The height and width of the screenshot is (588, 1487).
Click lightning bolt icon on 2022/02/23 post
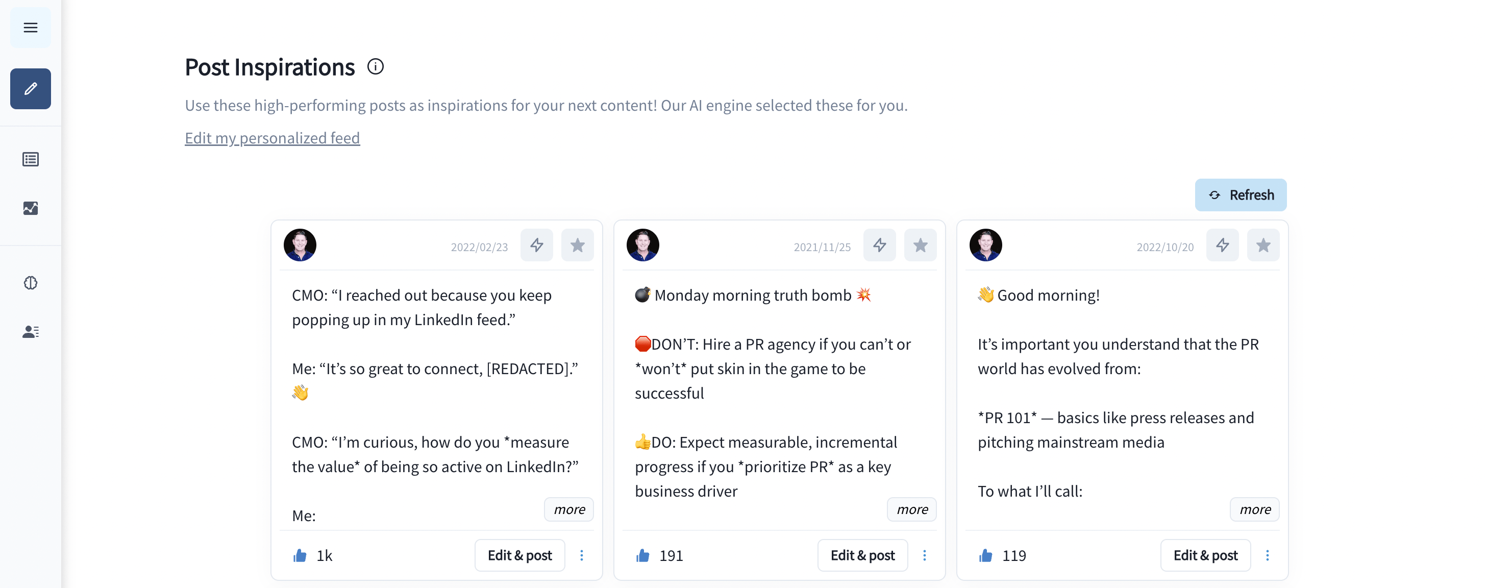(536, 246)
